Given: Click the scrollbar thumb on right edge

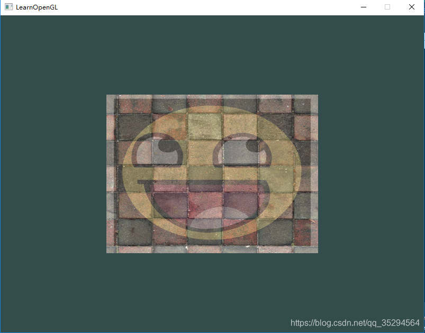Looking at the screenshot, I should 422,40.
